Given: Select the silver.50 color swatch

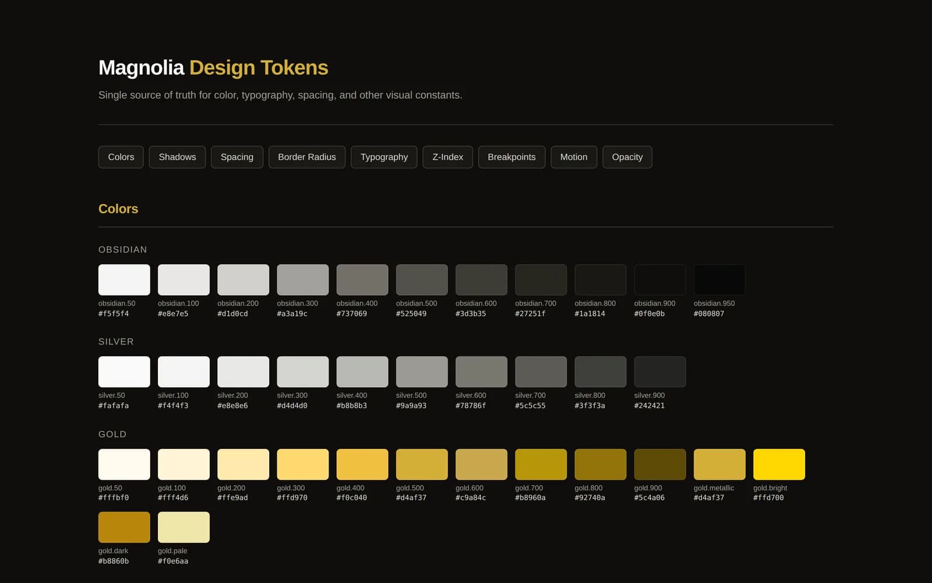Looking at the screenshot, I should click(124, 372).
